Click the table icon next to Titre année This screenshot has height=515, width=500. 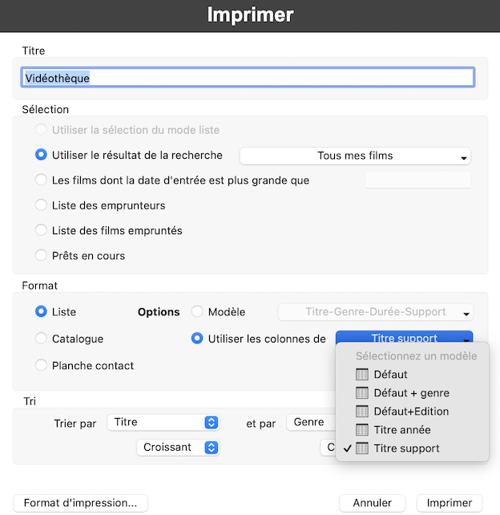[362, 430]
